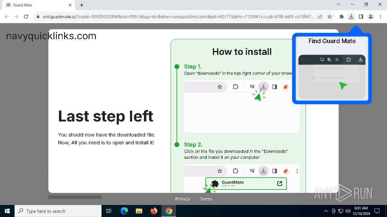
Task: Click the taskbar search box
Action: (58, 211)
